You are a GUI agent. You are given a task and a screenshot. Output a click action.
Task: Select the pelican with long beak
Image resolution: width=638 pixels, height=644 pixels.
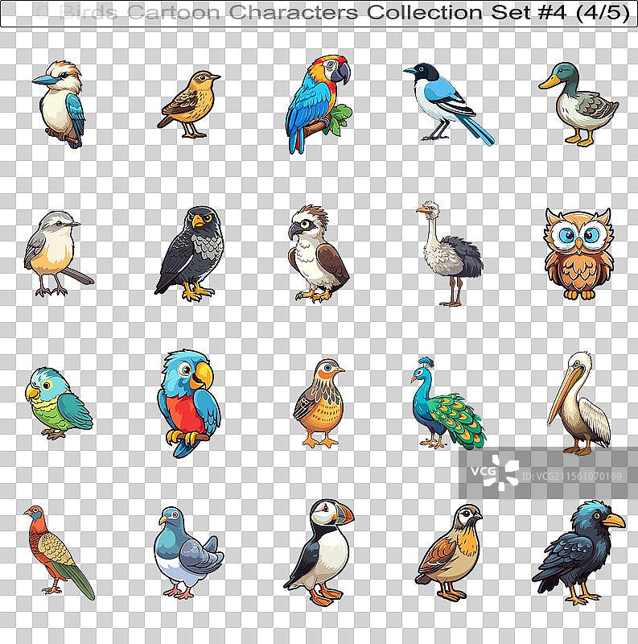(x=579, y=404)
